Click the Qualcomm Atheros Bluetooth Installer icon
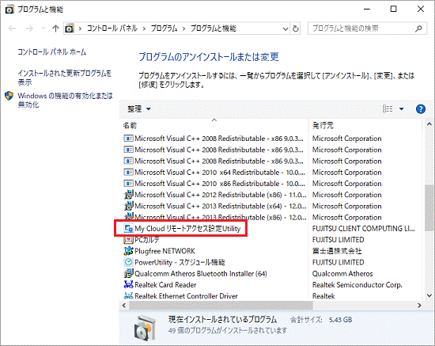This screenshot has width=435, height=346. point(128,273)
